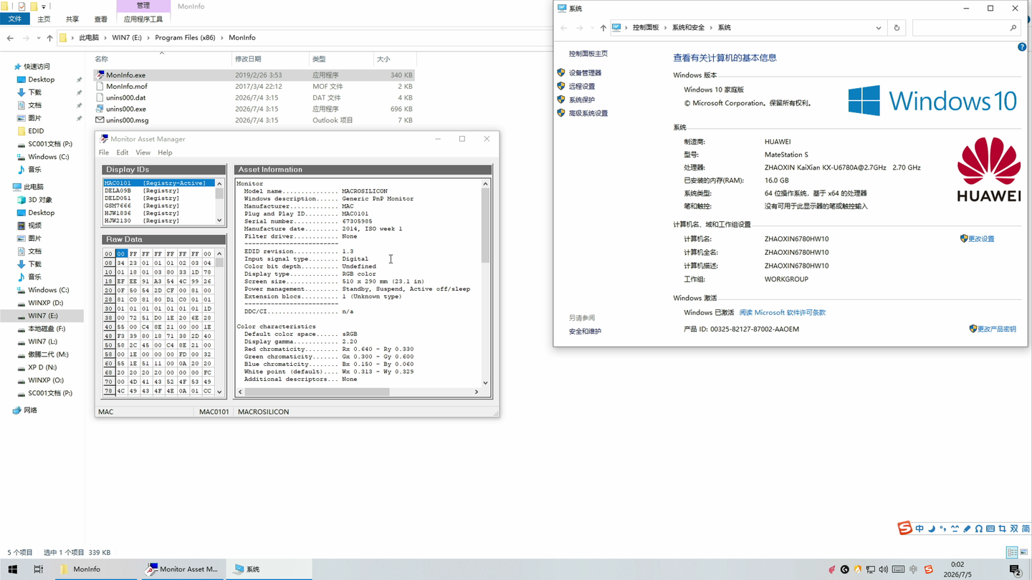Open File menu in Monitor Asset Manager
This screenshot has height=580, width=1032.
104,153
